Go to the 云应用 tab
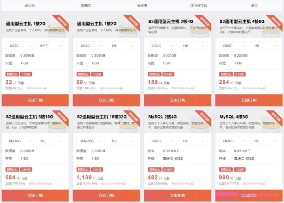 [142, 5]
